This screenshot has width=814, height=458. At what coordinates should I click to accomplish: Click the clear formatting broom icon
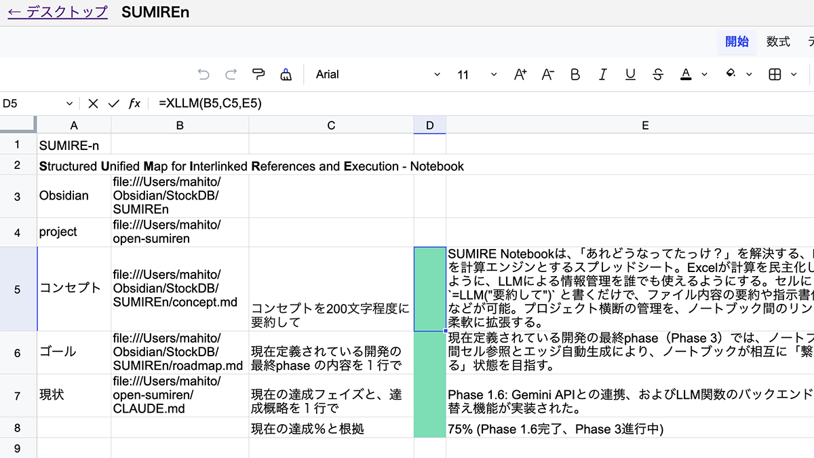(286, 75)
